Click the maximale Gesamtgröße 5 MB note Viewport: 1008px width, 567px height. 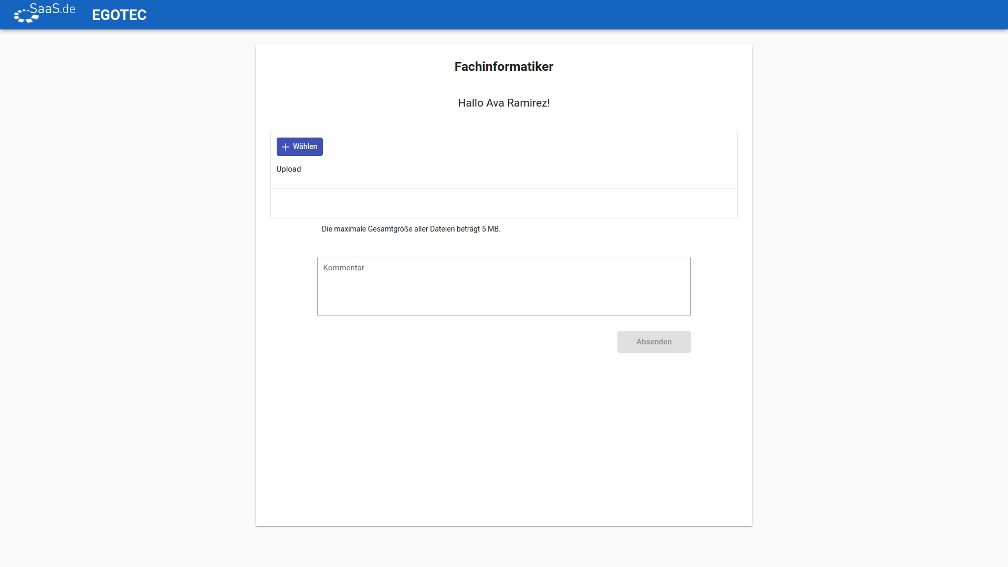point(411,229)
